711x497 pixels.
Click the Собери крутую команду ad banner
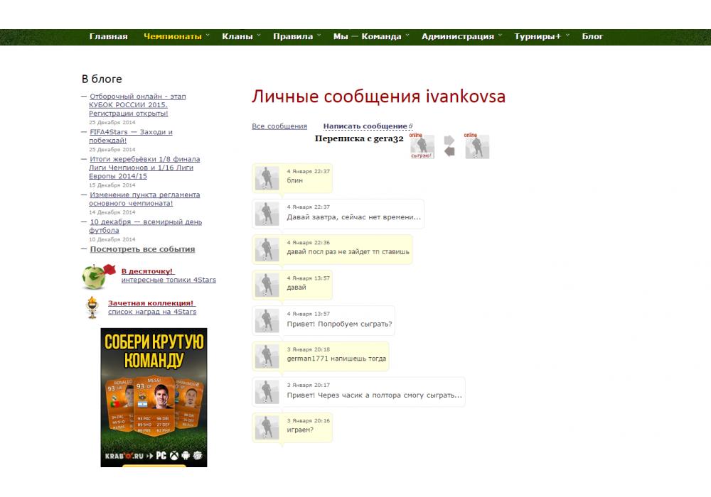[x=154, y=397]
